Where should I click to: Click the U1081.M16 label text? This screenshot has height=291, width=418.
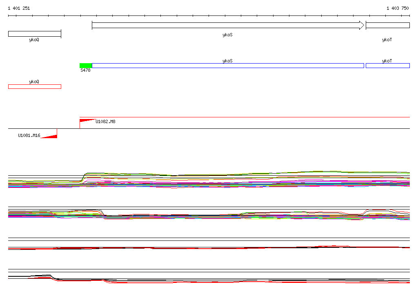tap(29, 135)
